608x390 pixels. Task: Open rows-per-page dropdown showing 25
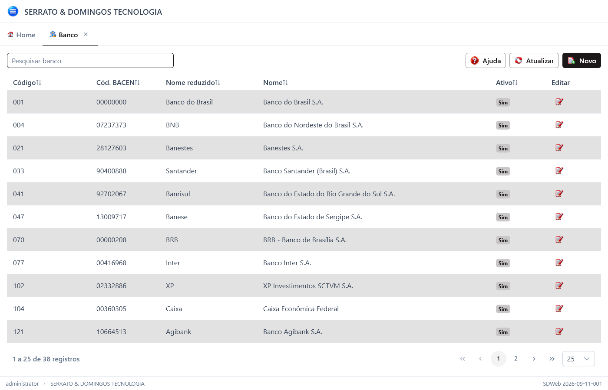578,359
